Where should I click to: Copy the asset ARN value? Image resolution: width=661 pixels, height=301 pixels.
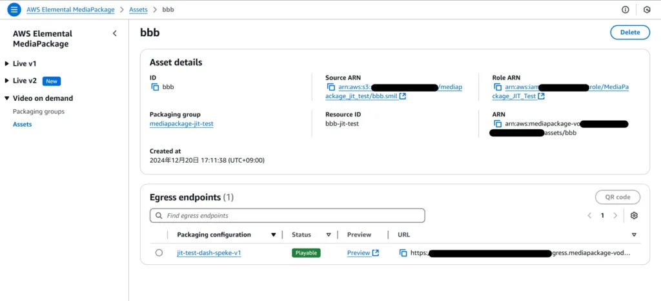498,124
